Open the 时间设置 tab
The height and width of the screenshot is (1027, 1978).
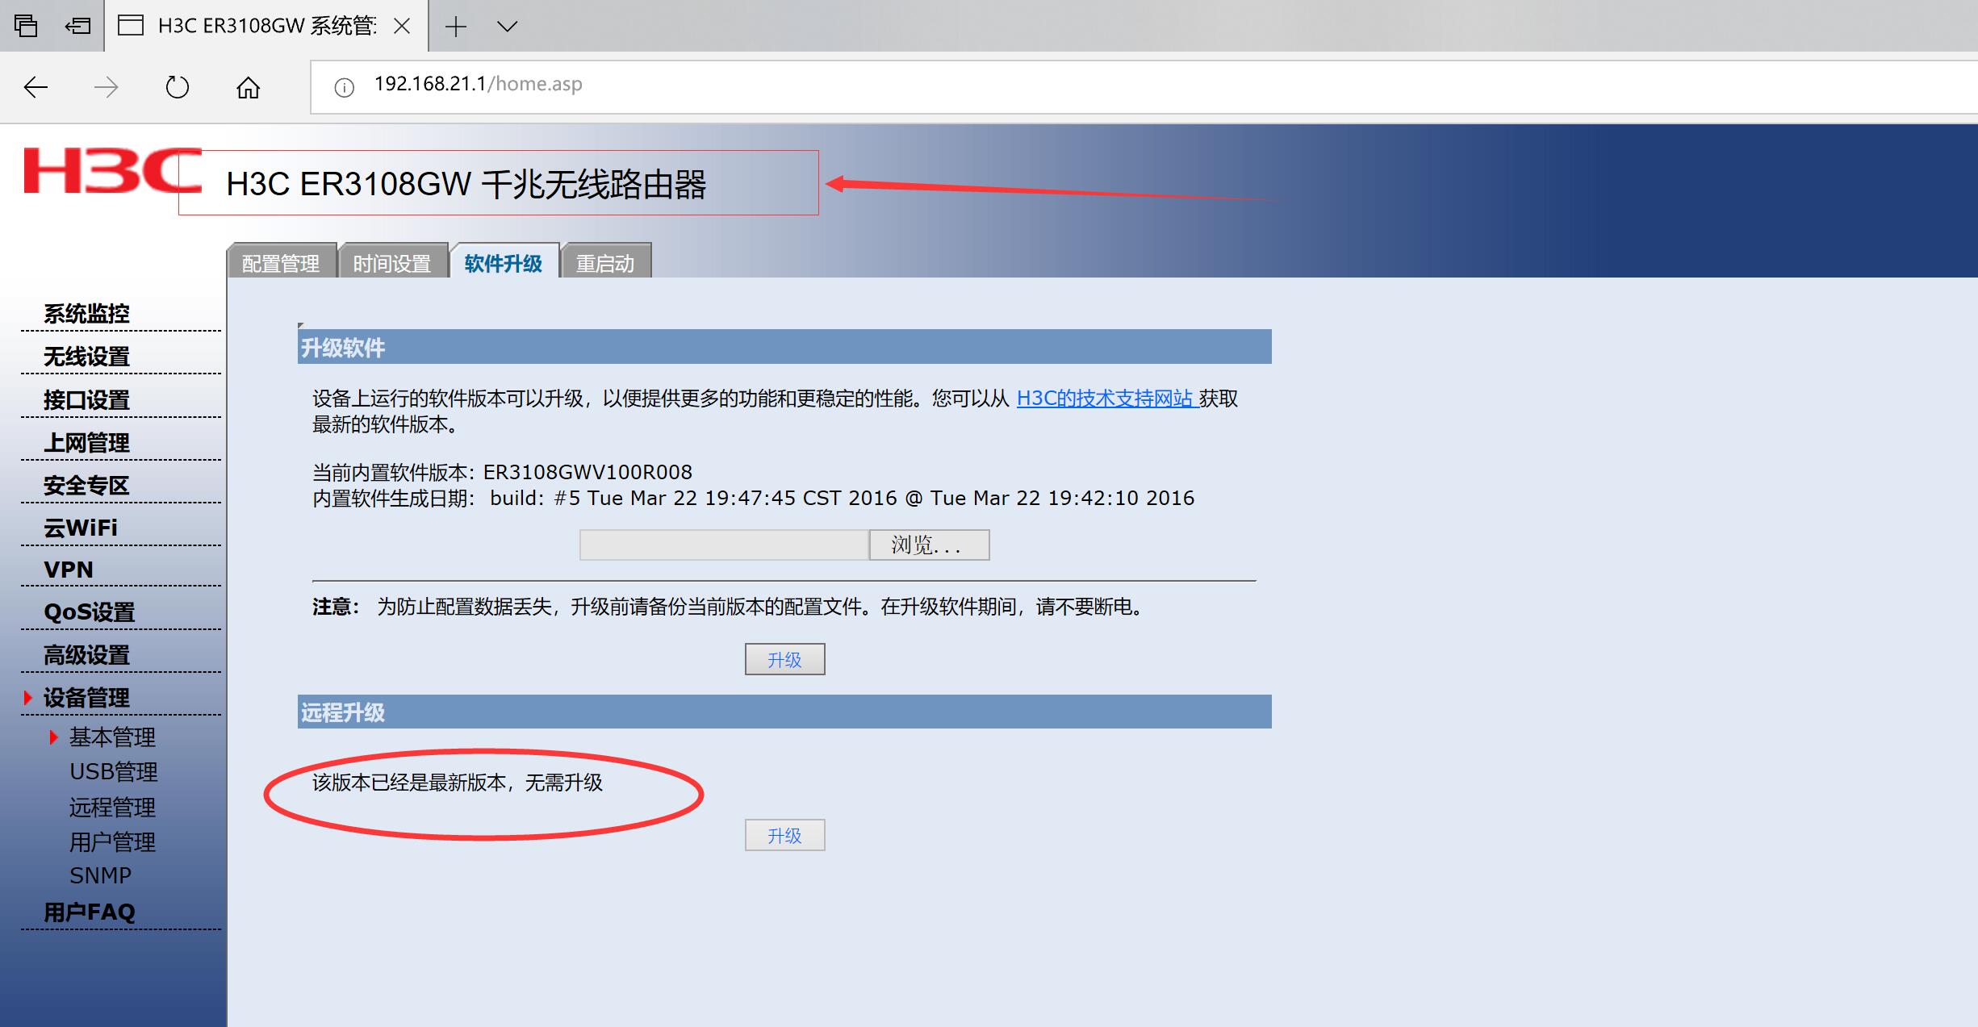(x=392, y=263)
